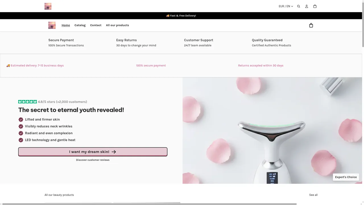Image resolution: width=364 pixels, height=205 pixels.
Task: Click the Certified Authentic Products text
Action: pyautogui.click(x=272, y=45)
